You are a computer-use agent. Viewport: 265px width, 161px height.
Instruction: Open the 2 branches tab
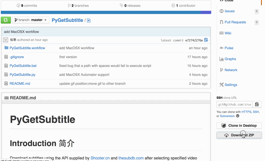click(78, 6)
